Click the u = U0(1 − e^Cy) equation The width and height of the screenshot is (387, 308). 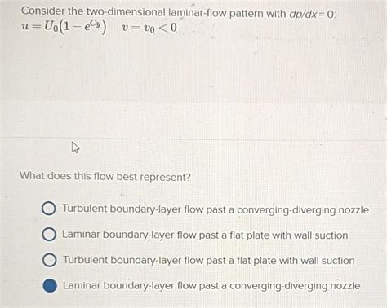click(64, 28)
